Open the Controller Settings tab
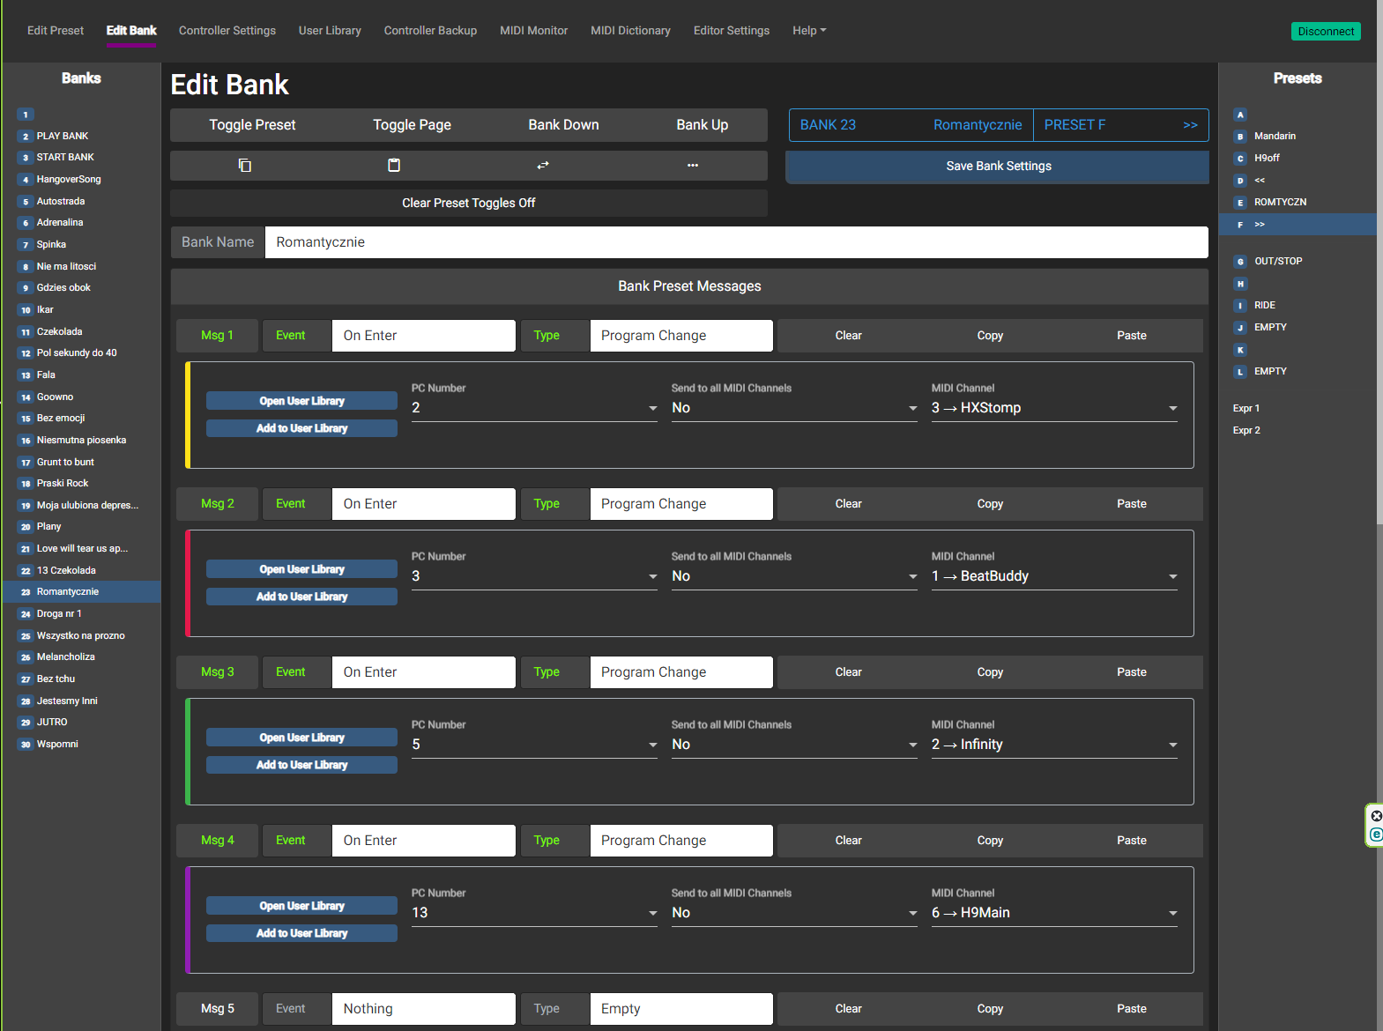Viewport: 1383px width, 1031px height. coord(227,31)
